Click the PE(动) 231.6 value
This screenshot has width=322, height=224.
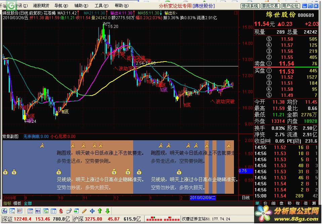[311, 141]
